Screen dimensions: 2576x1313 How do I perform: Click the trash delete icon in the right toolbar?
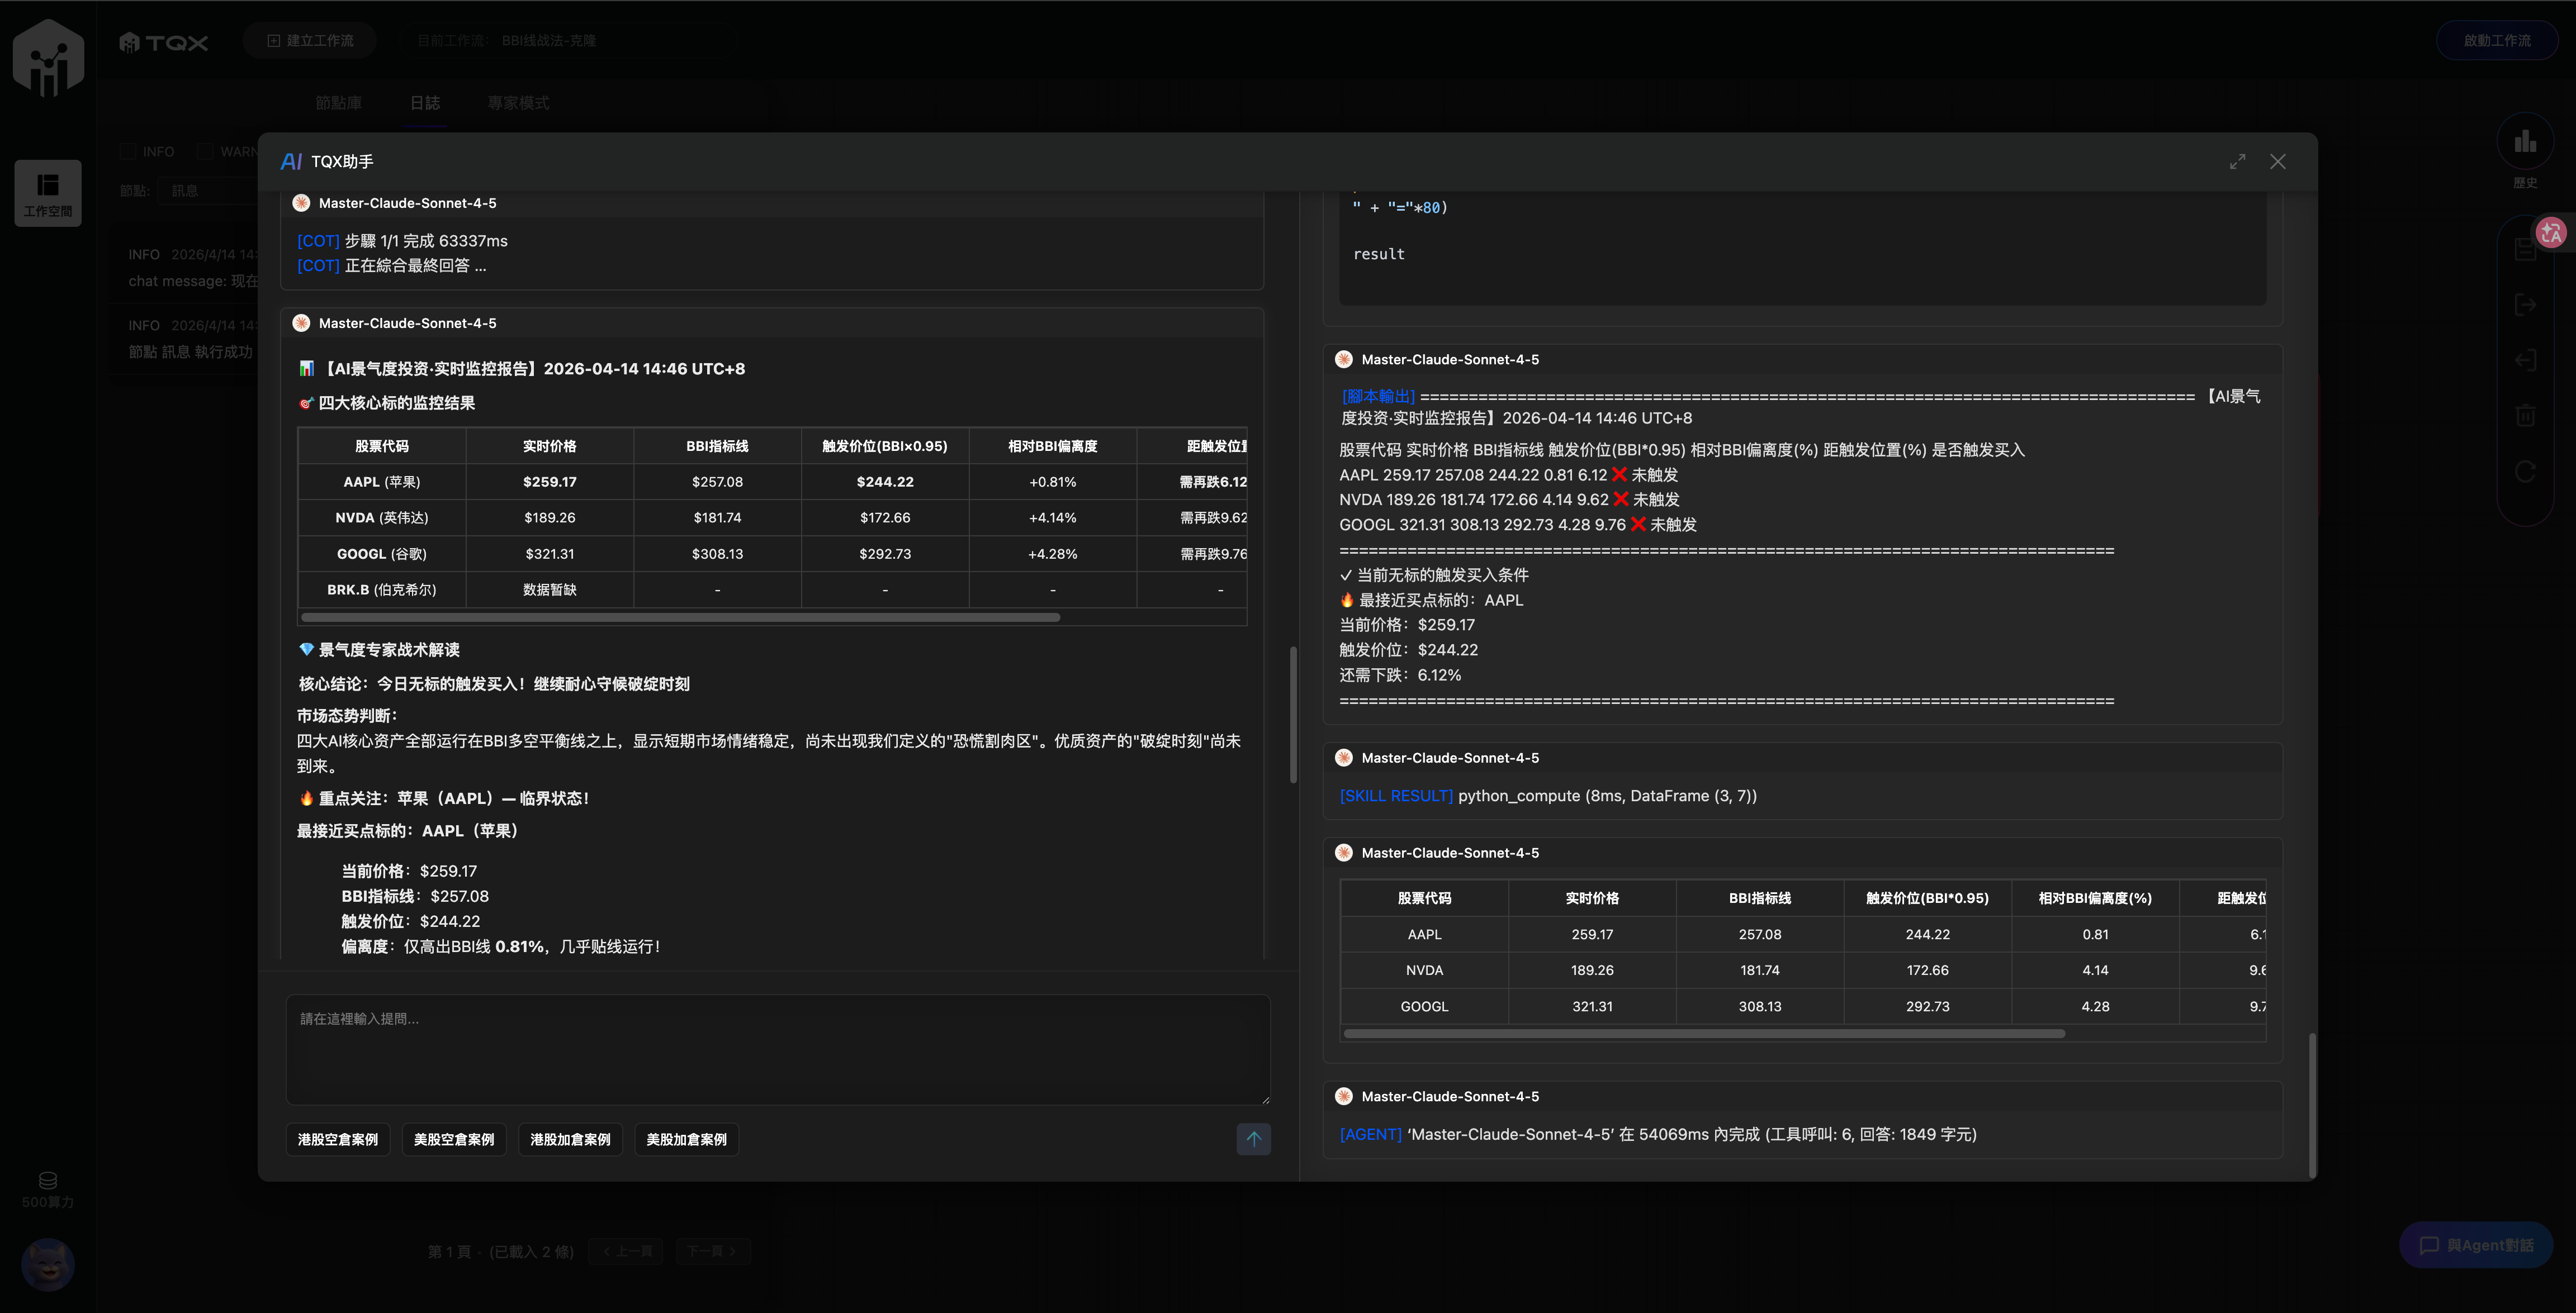[2525, 415]
